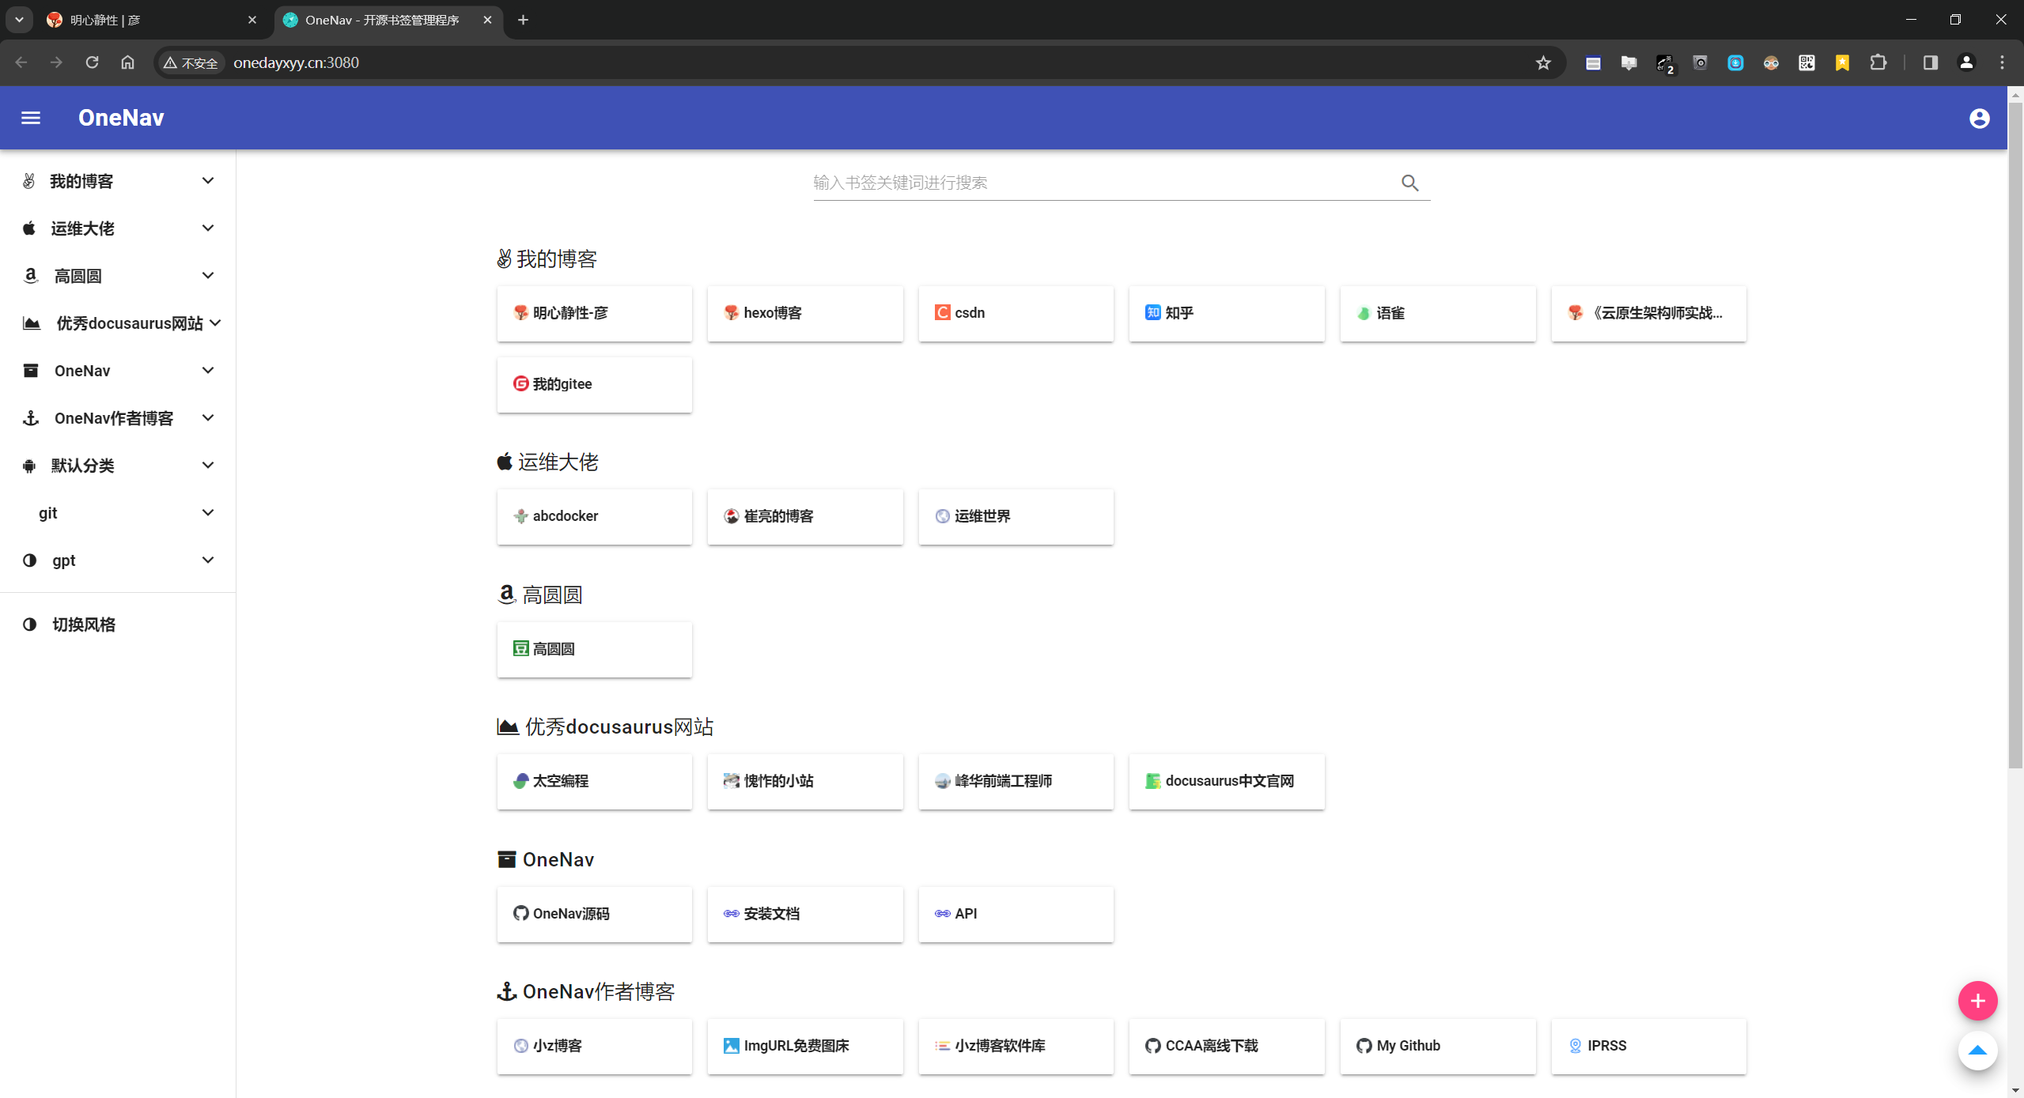Open the My Github bookmark card
Viewport: 2024px width, 1098px height.
1437,1046
